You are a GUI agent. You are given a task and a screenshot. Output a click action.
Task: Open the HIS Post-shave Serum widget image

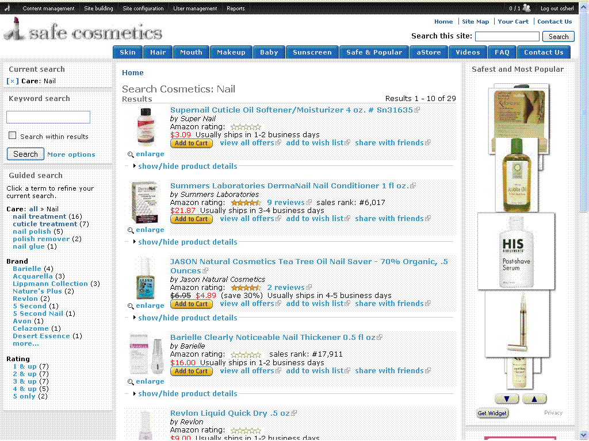516,252
